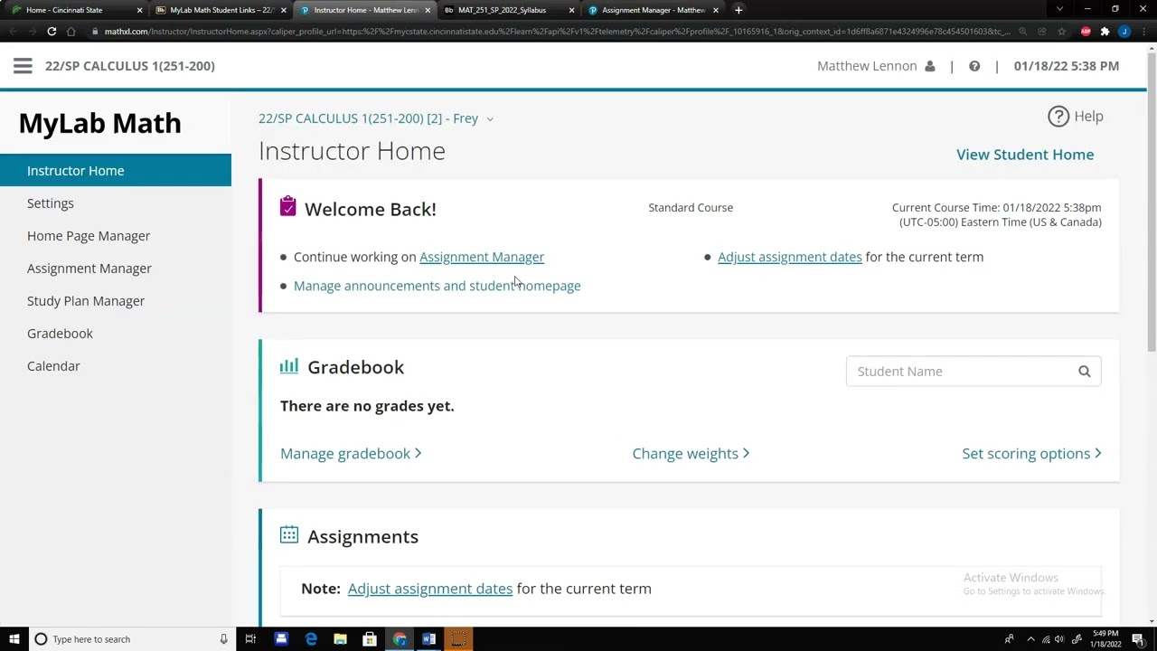The width and height of the screenshot is (1157, 651).
Task: Click Adjust assignment dates in Welcome Back panel
Action: (790, 257)
